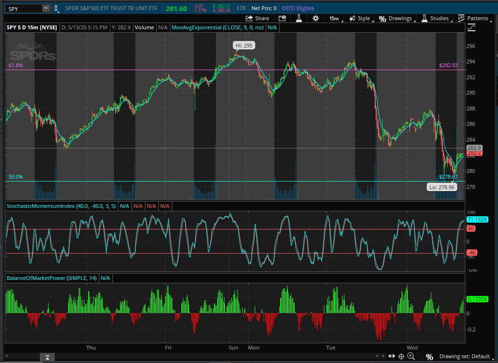The width and height of the screenshot is (498, 363).
Task: Open the Style candlestick menu
Action: (x=360, y=18)
